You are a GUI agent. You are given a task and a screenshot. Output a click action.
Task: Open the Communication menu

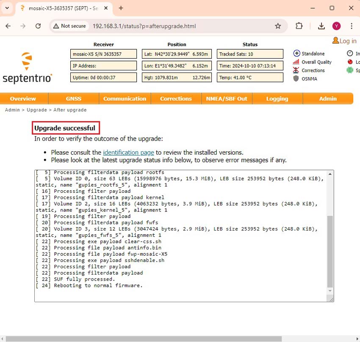pyautogui.click(x=125, y=99)
